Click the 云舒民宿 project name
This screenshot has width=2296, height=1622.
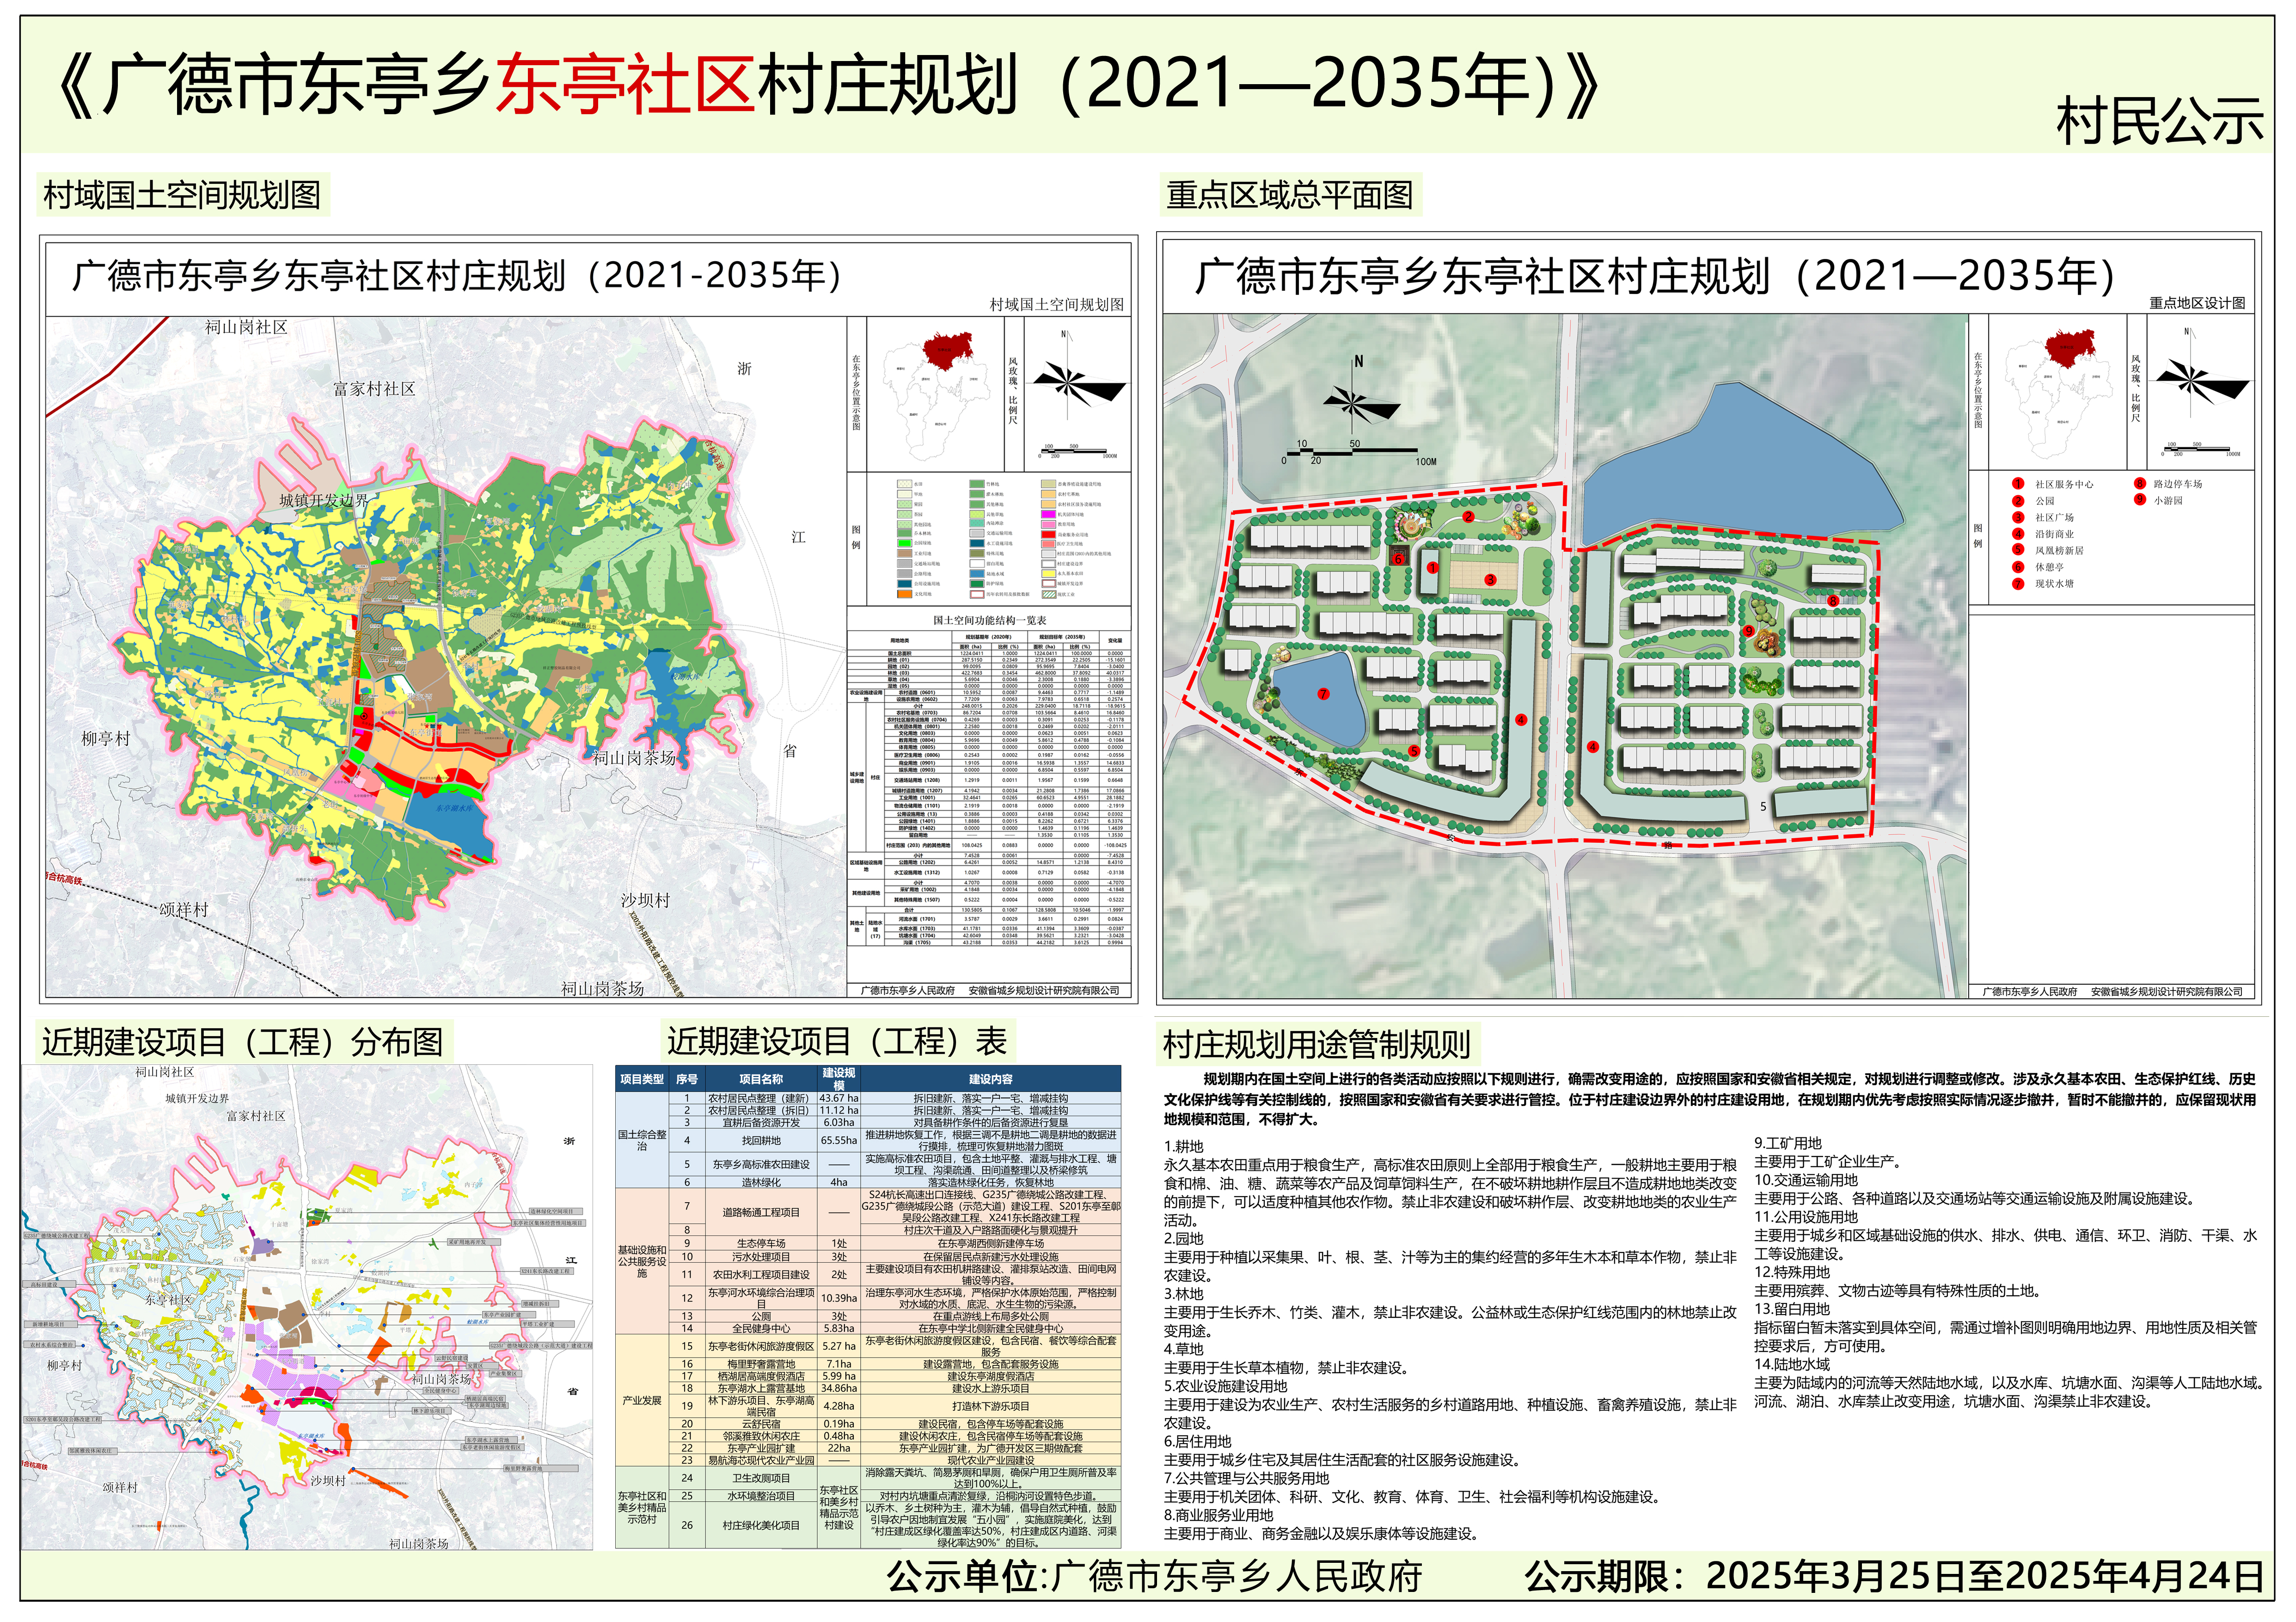(761, 1424)
